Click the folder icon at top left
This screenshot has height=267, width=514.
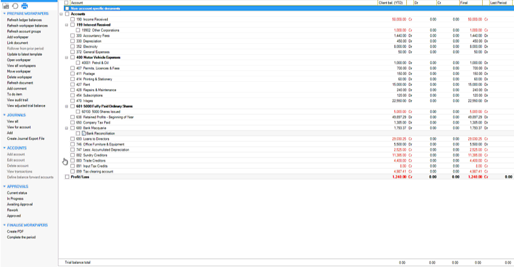click(6, 5)
